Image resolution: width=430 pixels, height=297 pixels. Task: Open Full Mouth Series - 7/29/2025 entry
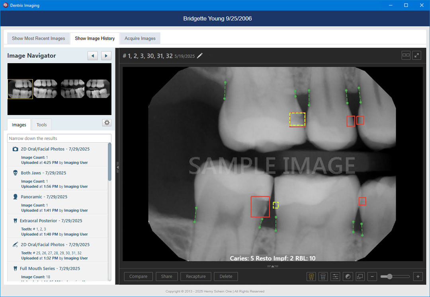click(x=58, y=273)
